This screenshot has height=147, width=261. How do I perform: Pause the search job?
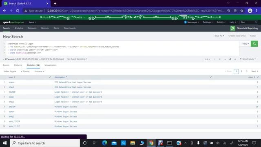(x=215, y=59)
